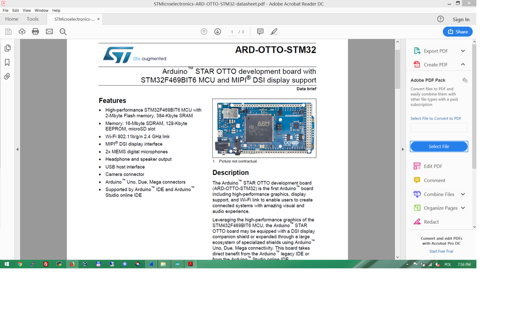The image size is (527, 324).
Task: Open FileZilla from the taskbar
Action: (x=46, y=264)
